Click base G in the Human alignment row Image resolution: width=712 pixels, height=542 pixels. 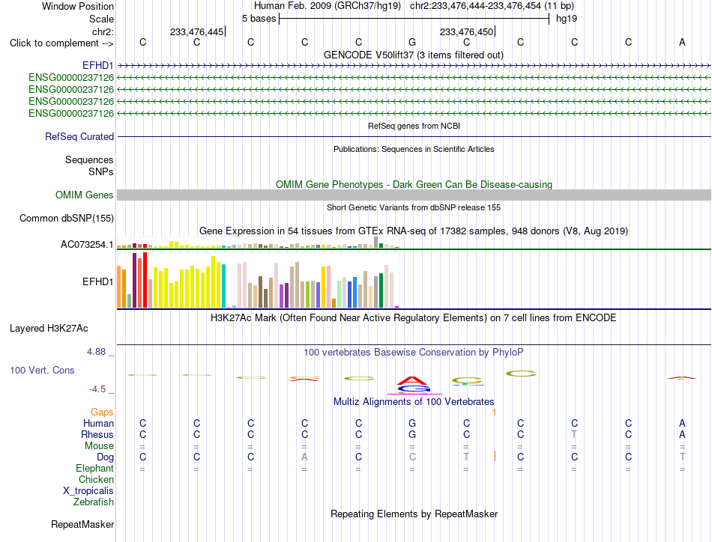coord(412,423)
